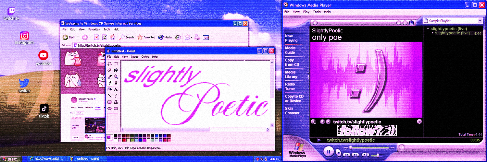Expand the Back button history arrow
Image resolution: width=487 pixels, height=162 pixels.
[78, 37]
